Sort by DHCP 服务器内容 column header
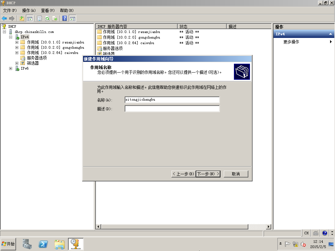The image size is (335, 251). pyautogui.click(x=137, y=26)
